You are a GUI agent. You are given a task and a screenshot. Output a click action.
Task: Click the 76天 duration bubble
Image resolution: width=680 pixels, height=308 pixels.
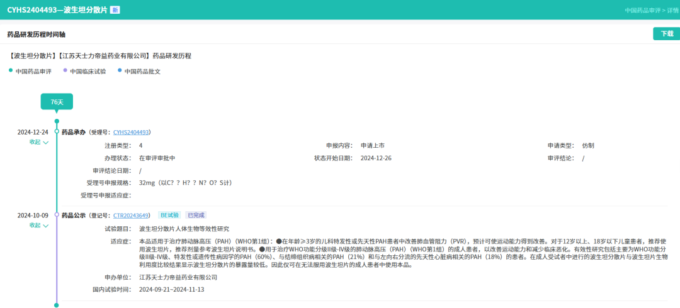pyautogui.click(x=57, y=101)
